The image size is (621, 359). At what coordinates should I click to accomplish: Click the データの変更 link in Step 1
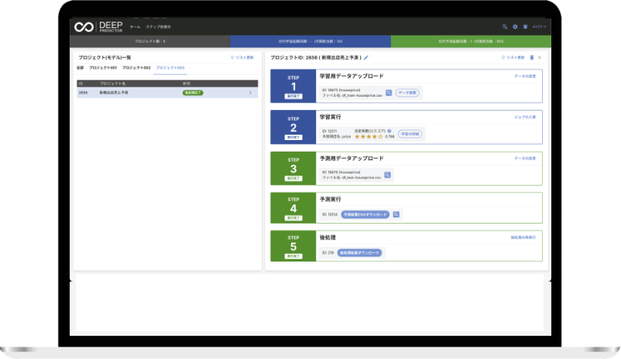[x=525, y=77]
